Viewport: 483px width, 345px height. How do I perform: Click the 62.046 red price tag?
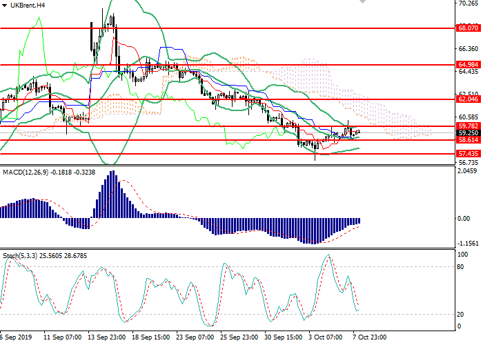[467, 99]
